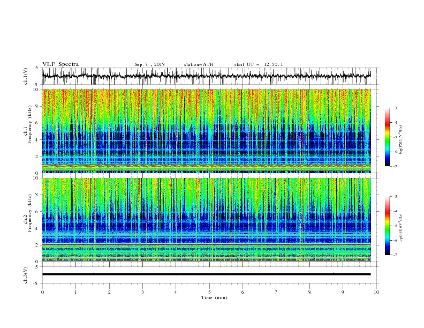Click the "4" kHz tick of ch.2 spectrogram
Viewport: 424px width, 328px height.
point(37,228)
